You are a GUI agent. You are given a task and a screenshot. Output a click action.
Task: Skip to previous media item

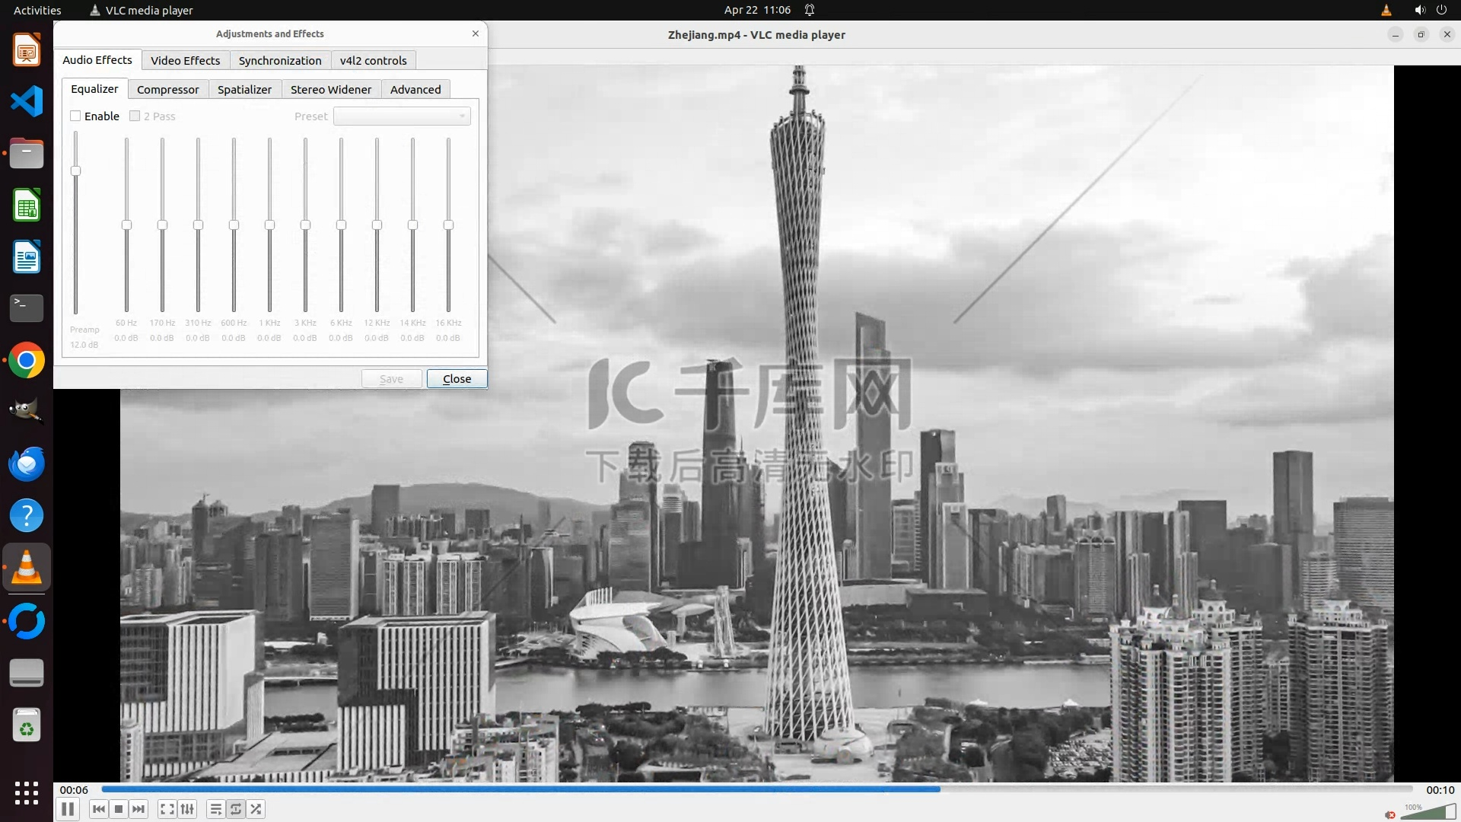point(98,809)
